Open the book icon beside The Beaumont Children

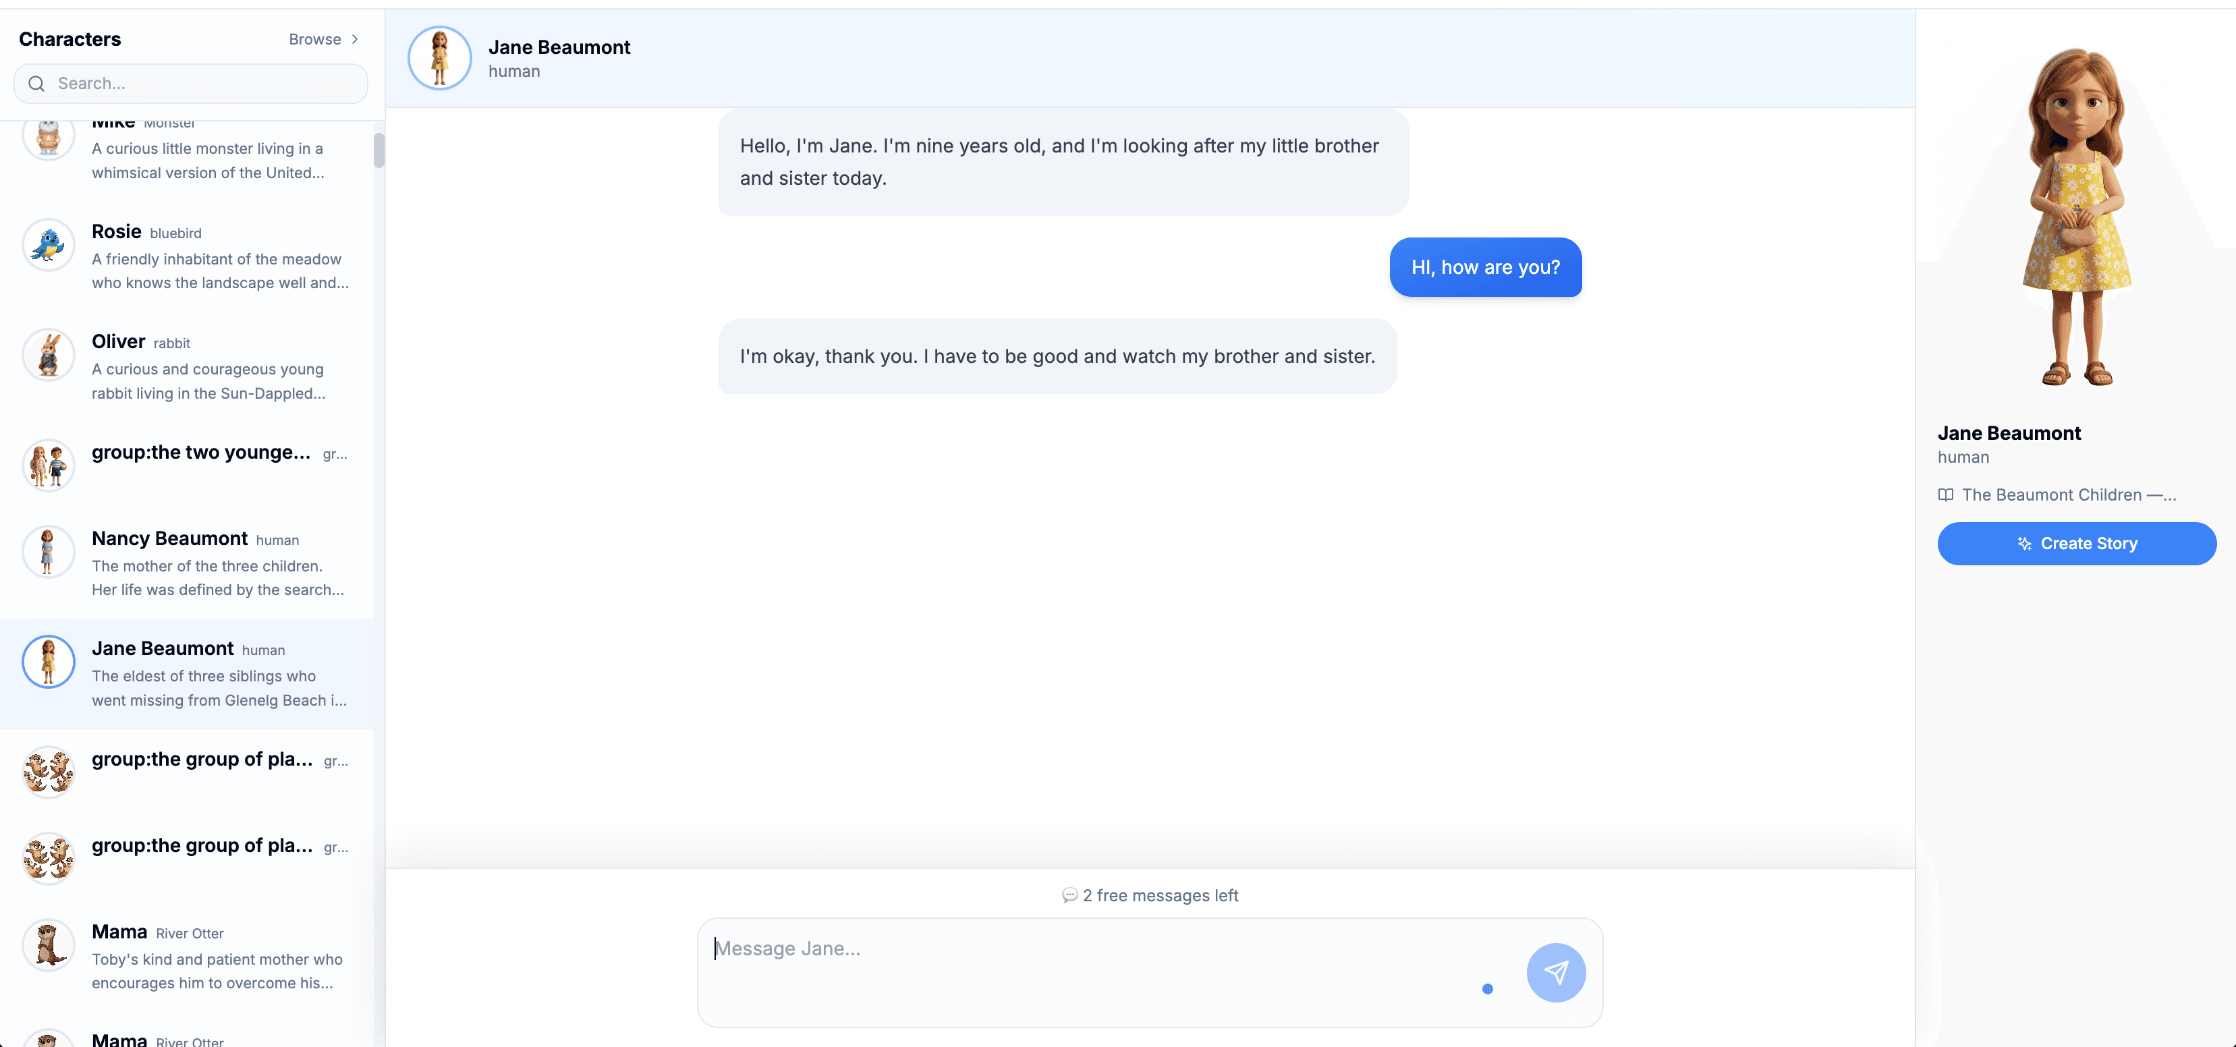(x=1946, y=495)
